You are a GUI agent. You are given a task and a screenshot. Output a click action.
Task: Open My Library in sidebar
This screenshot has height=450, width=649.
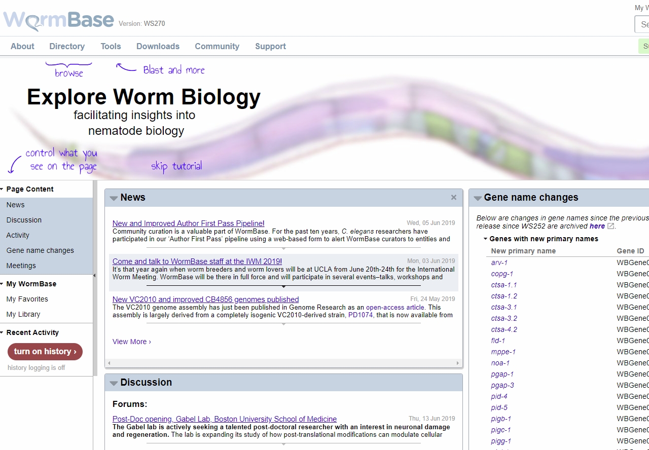pos(23,314)
